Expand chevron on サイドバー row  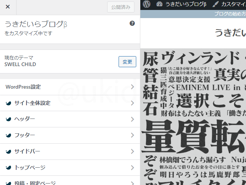point(133,151)
